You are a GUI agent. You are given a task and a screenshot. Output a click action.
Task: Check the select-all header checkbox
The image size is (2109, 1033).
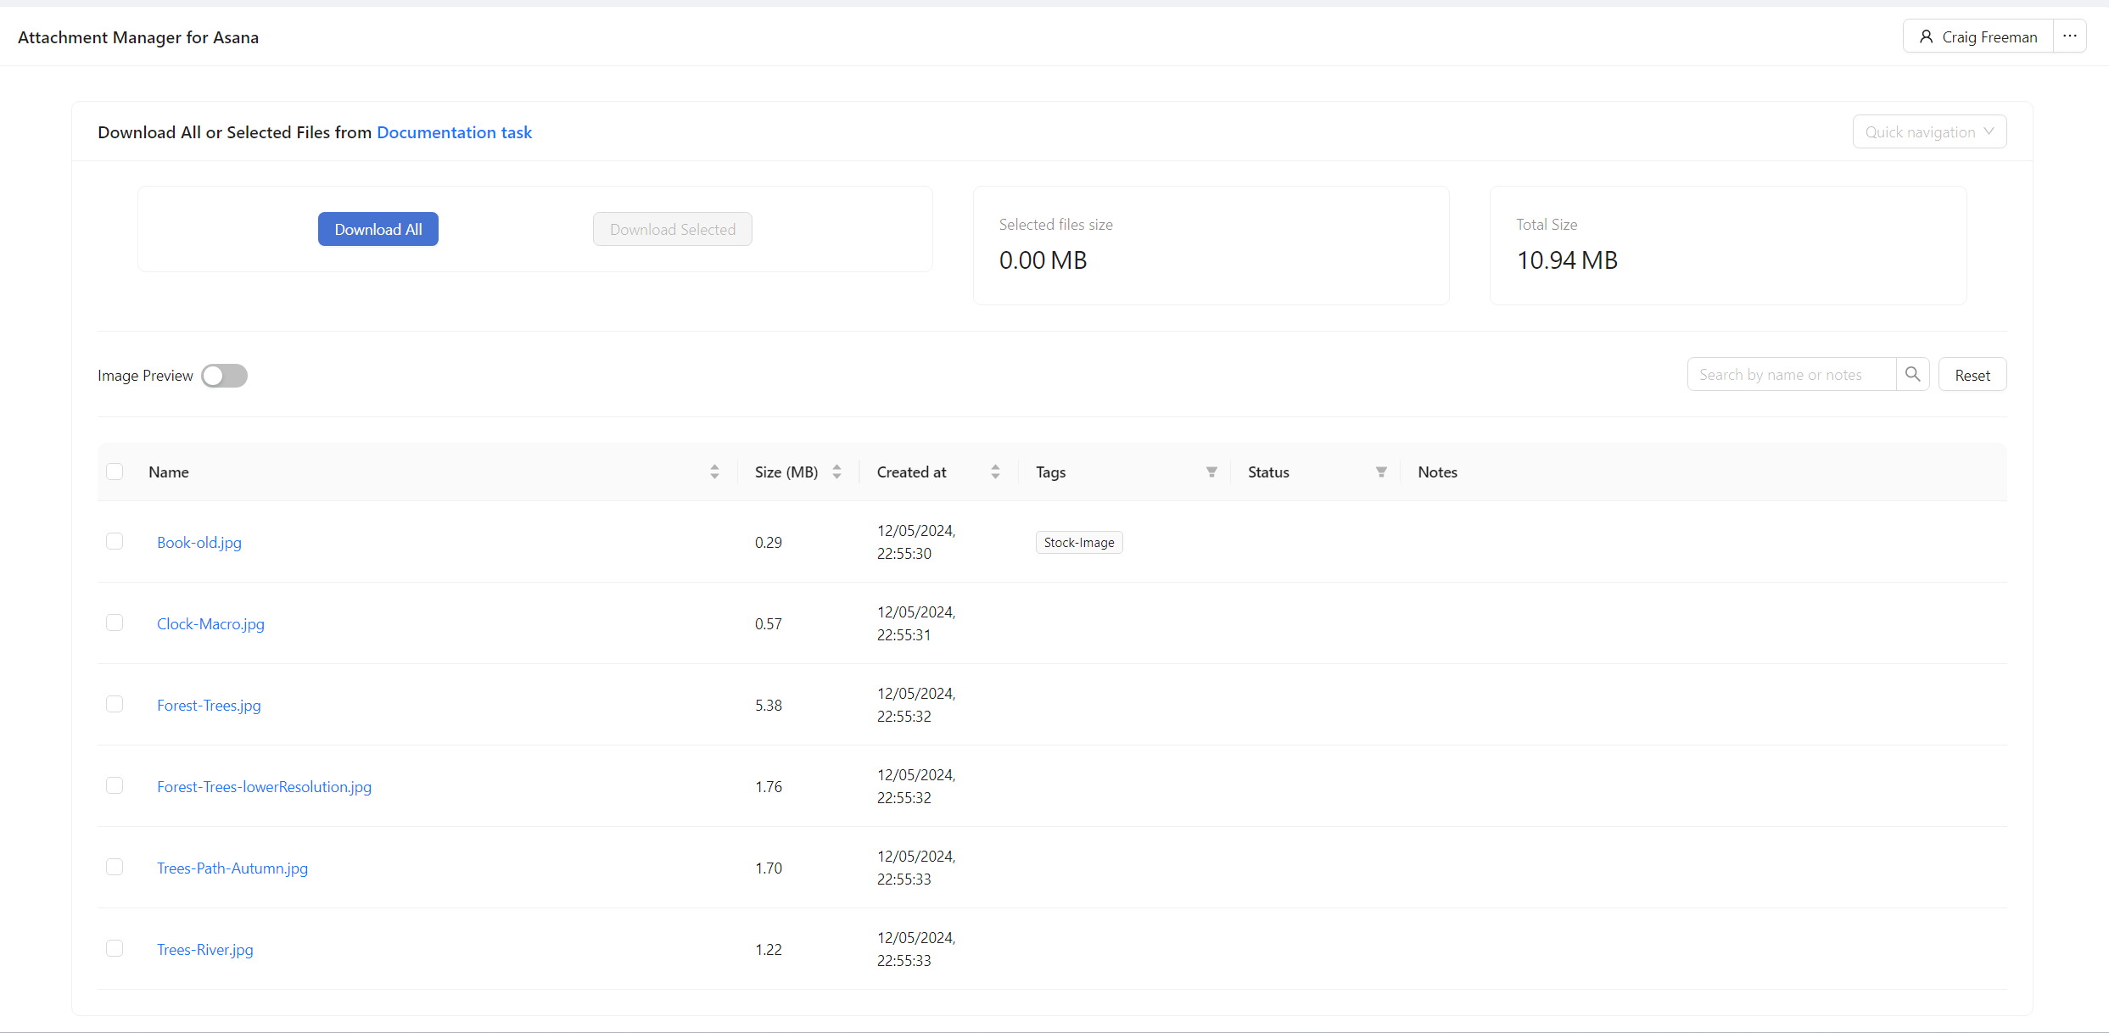(x=115, y=472)
